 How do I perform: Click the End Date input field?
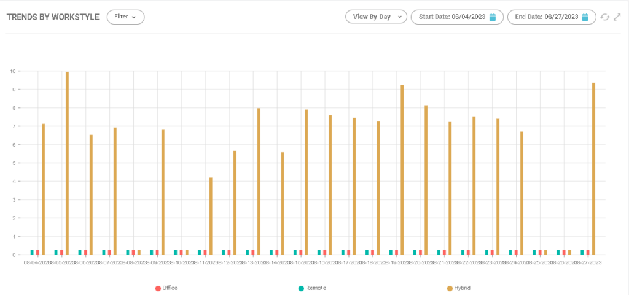[547, 17]
